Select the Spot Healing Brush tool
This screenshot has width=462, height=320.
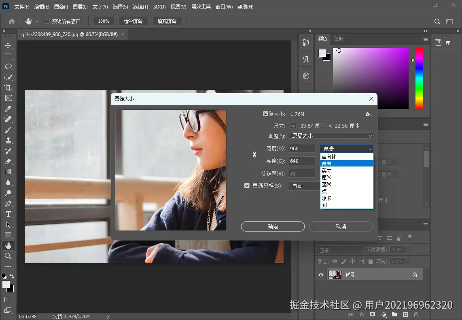pyautogui.click(x=8, y=119)
